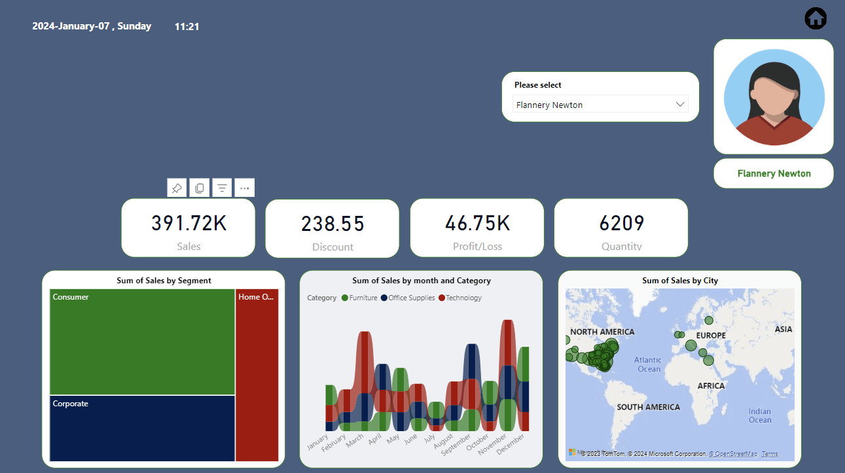Select Office Supplies legend marker
Image resolution: width=845 pixels, height=473 pixels.
click(384, 298)
